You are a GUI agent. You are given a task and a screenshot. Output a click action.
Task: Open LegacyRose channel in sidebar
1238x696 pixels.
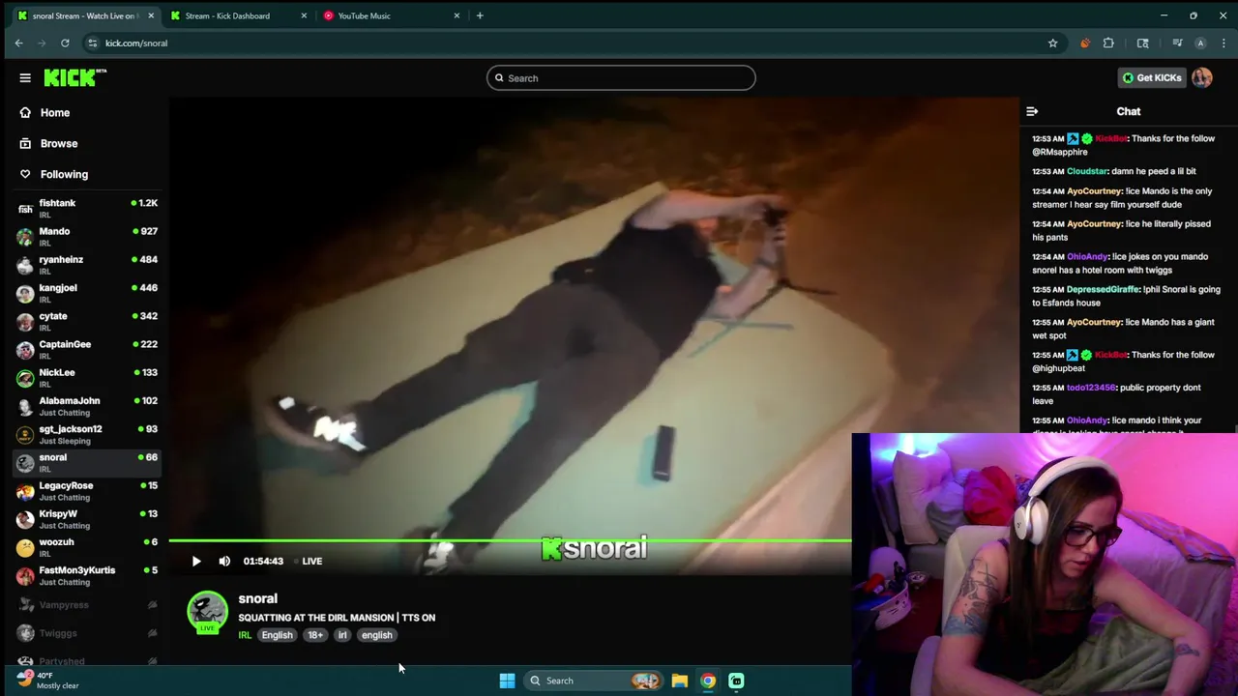click(87, 490)
